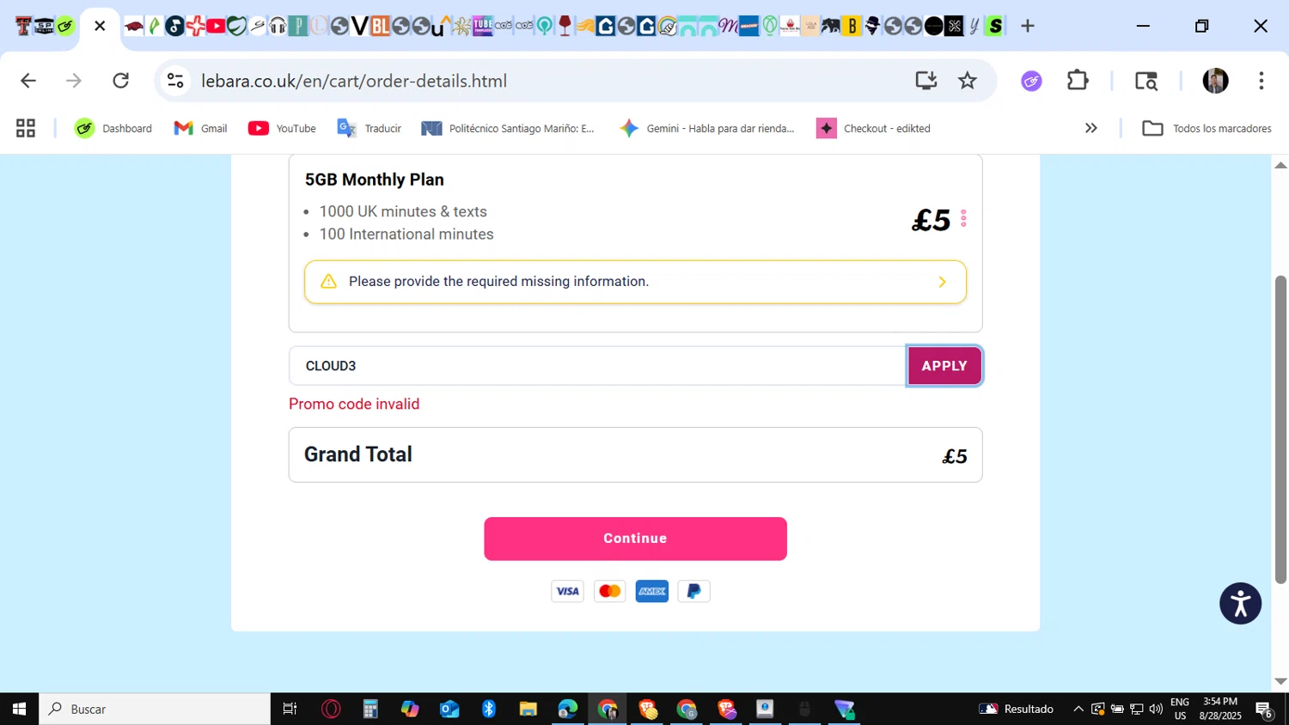
Task: Click the page vertical scrollbar thumb
Action: (1280, 430)
